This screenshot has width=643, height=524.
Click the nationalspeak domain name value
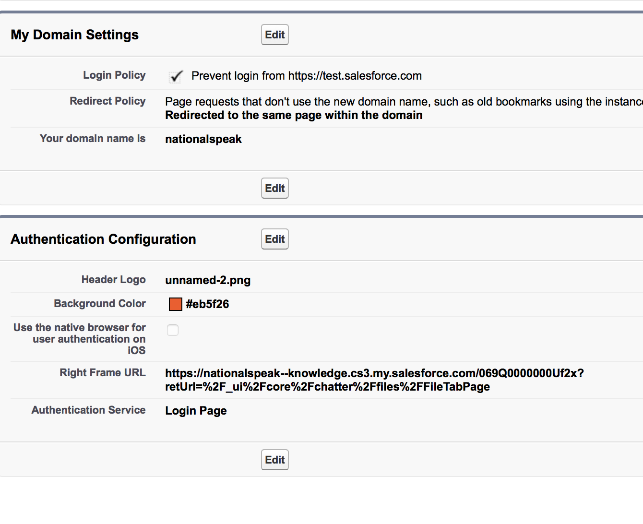click(203, 139)
